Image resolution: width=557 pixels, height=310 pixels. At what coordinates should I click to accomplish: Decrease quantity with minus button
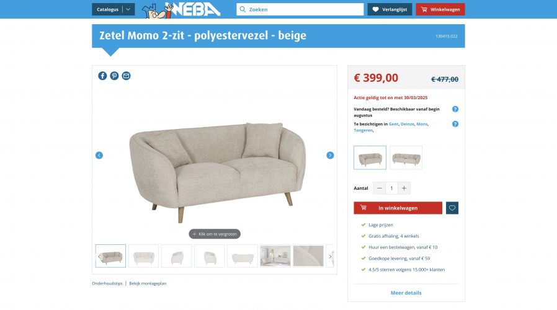pyautogui.click(x=380, y=188)
